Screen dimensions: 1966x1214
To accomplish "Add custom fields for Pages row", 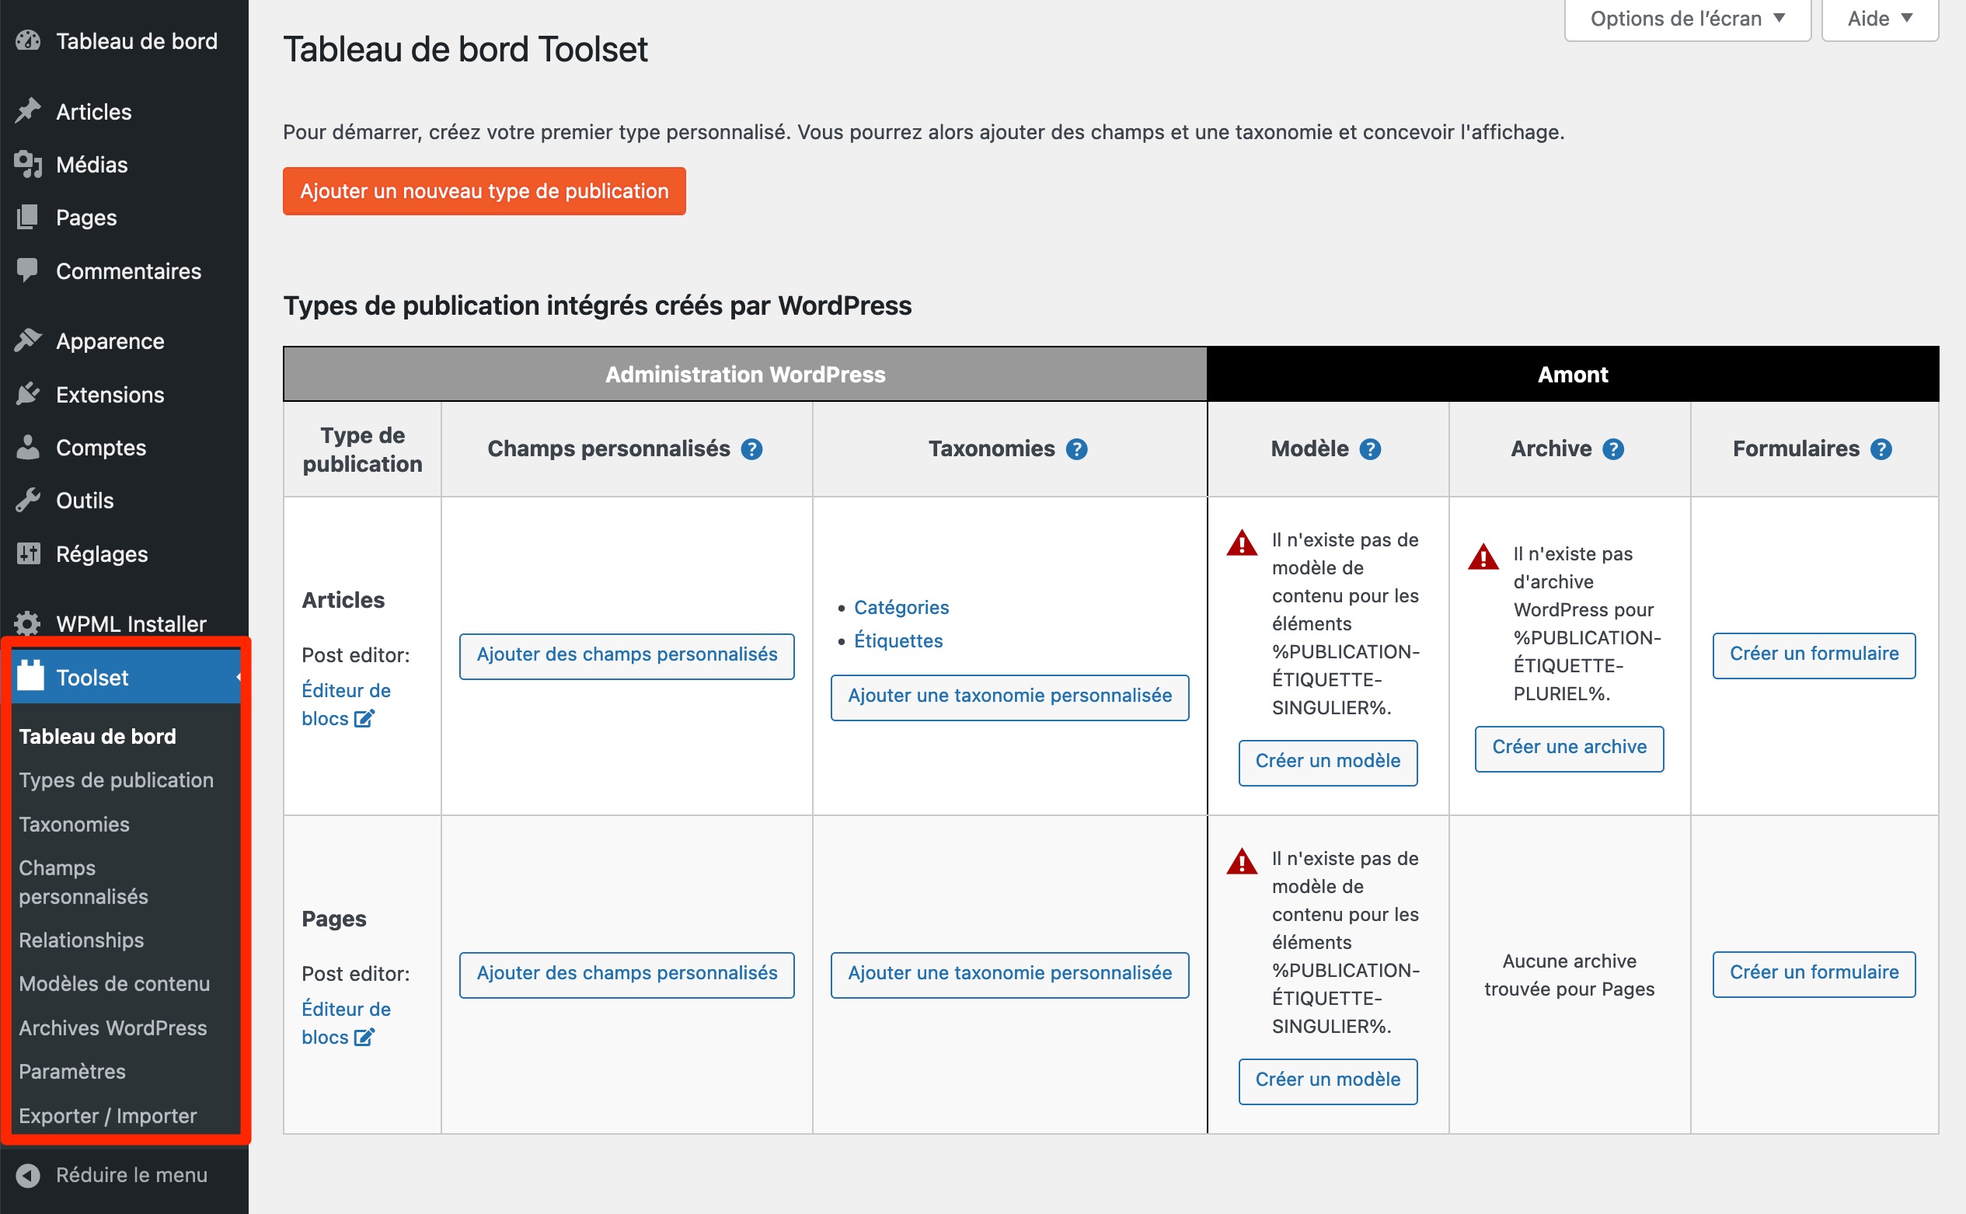I will pyautogui.click(x=627, y=975).
